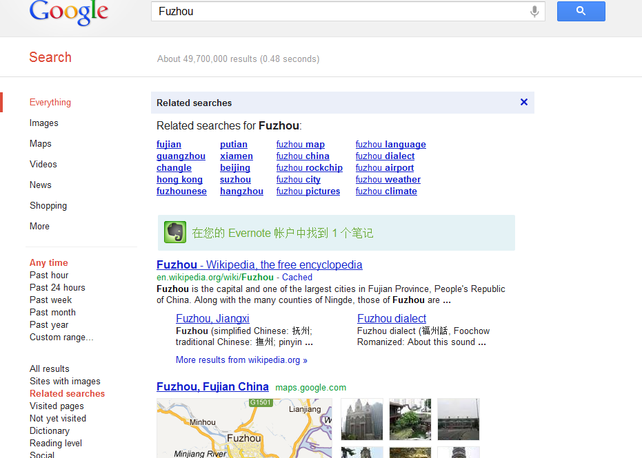The height and width of the screenshot is (458, 642).
Task: Open Cached version of Wikipedia result
Action: tap(297, 278)
